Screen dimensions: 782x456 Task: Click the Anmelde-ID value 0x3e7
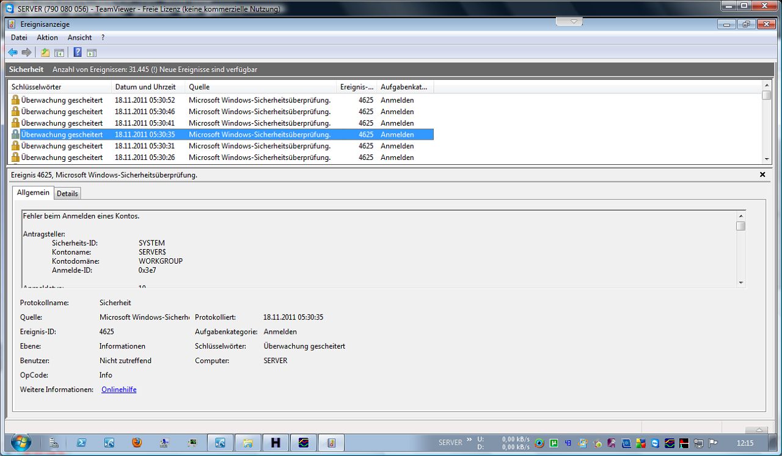(147, 270)
